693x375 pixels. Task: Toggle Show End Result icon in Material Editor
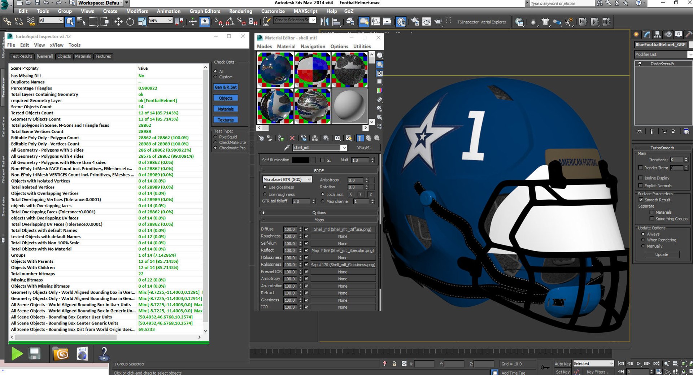pyautogui.click(x=360, y=138)
